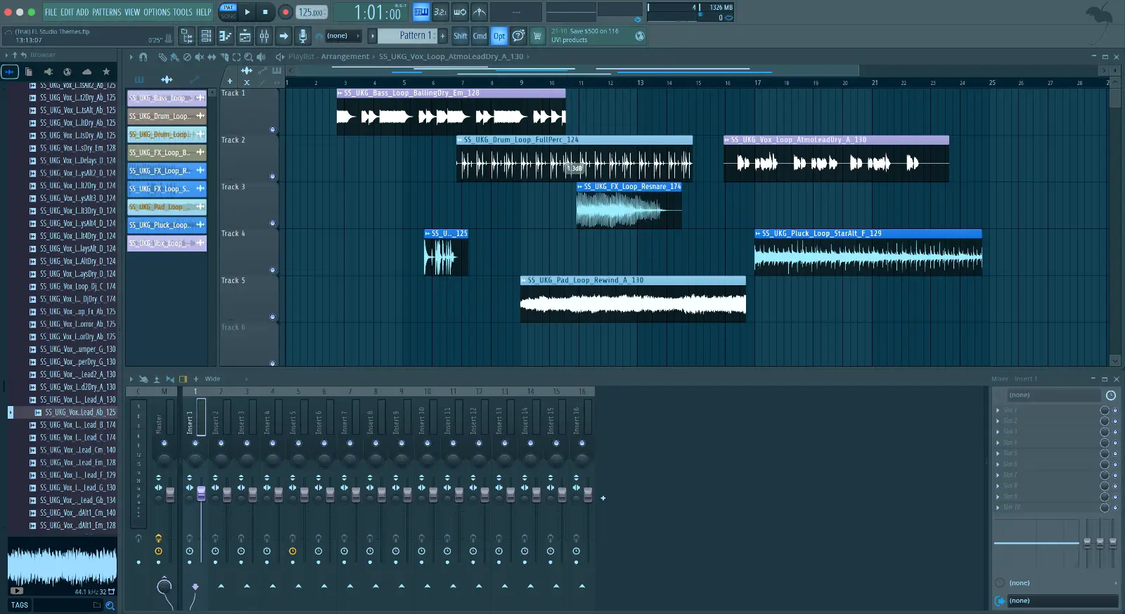Start playback with the Play button
Viewport: 1125px width, 614px height.
[247, 12]
